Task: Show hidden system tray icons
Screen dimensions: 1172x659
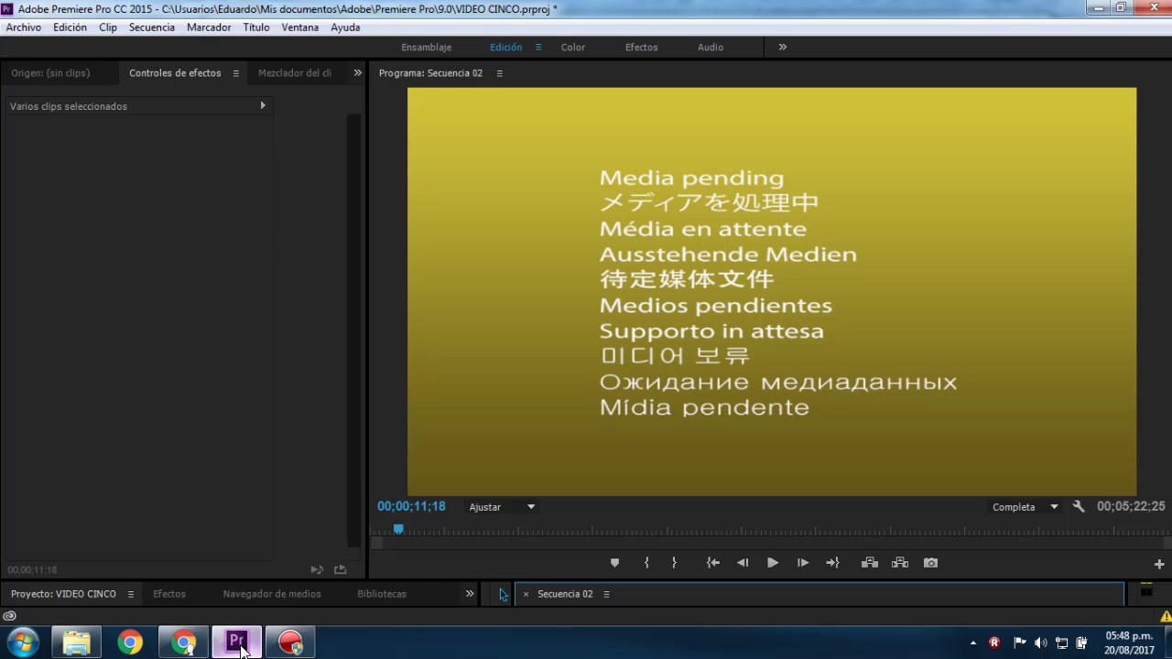Action: coord(973,643)
